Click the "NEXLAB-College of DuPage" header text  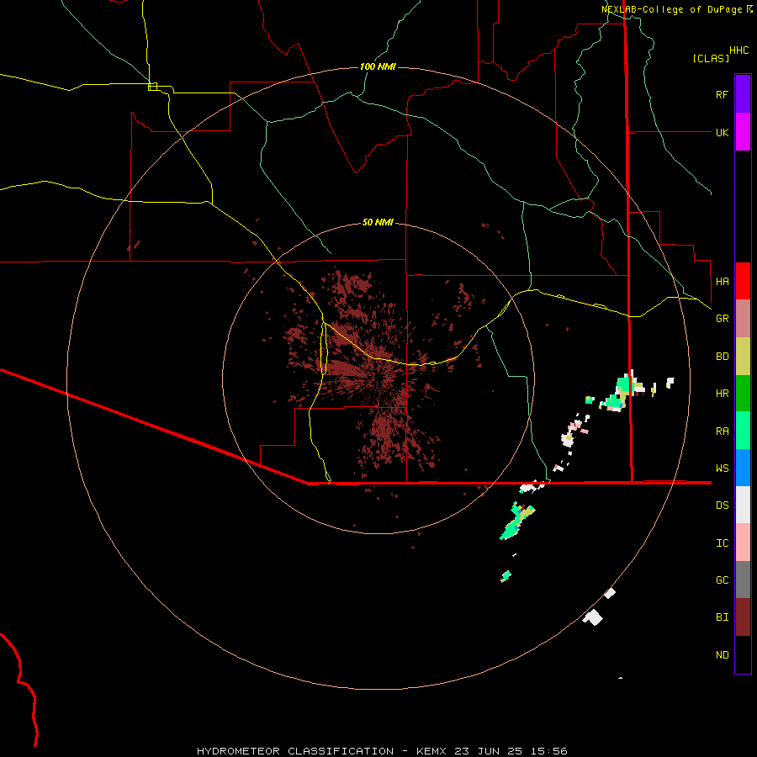(x=671, y=9)
